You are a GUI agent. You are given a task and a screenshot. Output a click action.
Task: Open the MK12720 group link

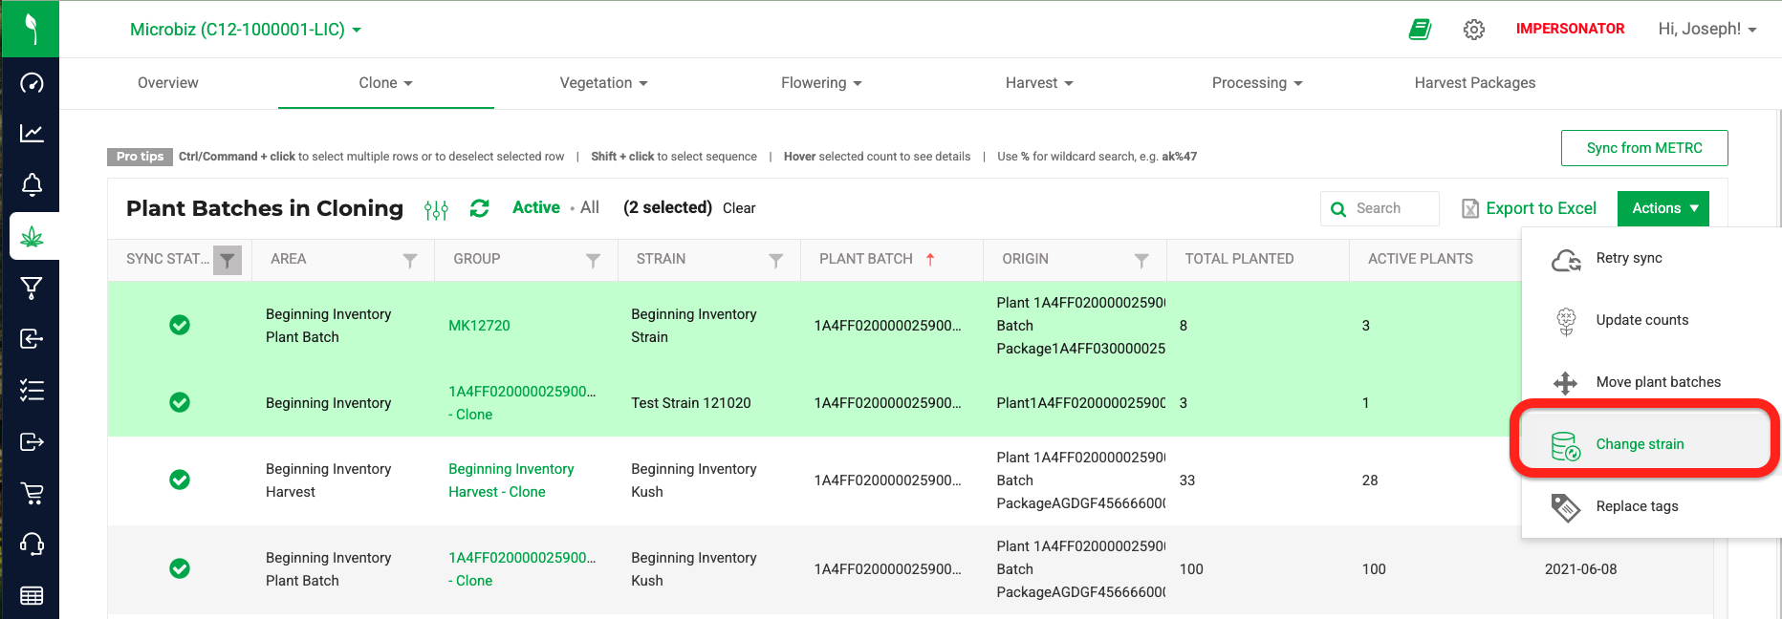point(479,326)
